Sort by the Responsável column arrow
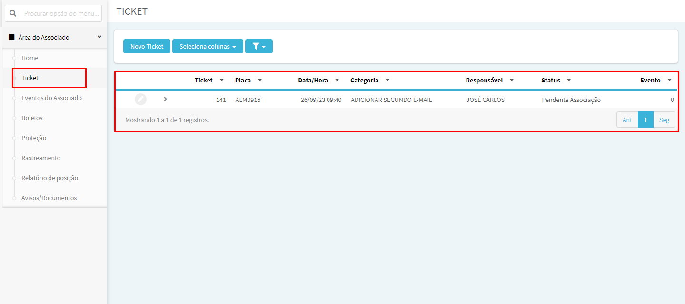Image resolution: width=685 pixels, height=304 pixels. point(512,80)
